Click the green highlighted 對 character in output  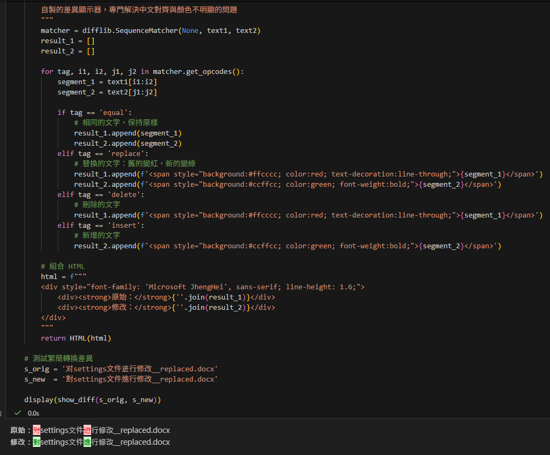pyautogui.click(x=37, y=442)
